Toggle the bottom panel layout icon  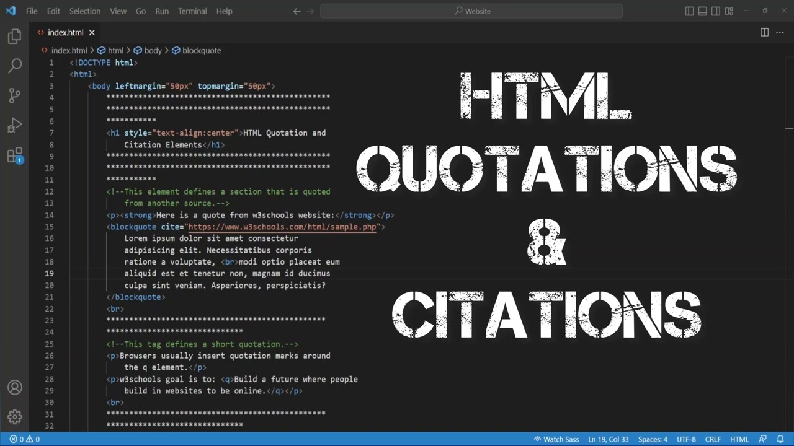(702, 11)
